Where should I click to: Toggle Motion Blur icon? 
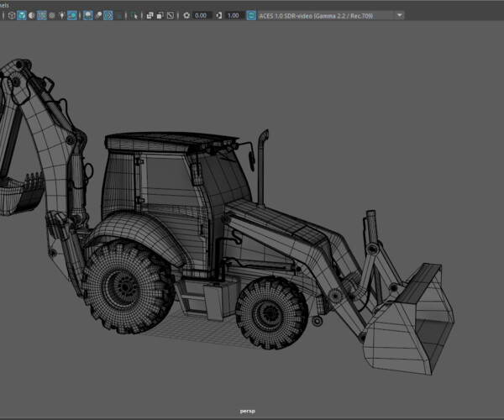coord(98,15)
